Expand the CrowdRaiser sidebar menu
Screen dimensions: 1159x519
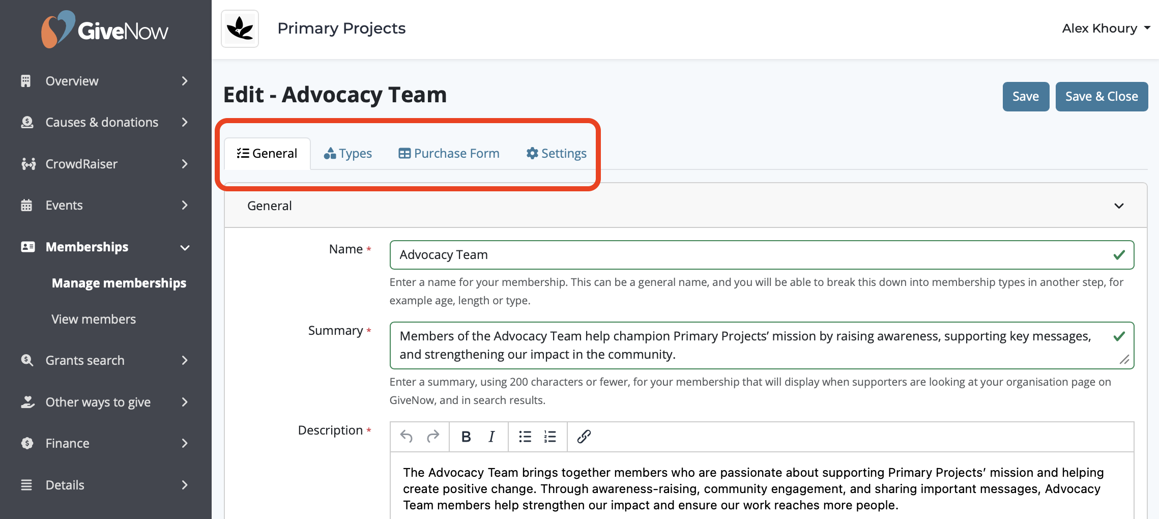click(105, 164)
